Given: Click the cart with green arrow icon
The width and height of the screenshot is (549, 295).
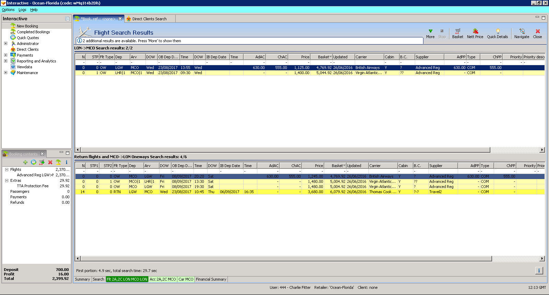Looking at the screenshot, I should click(x=42, y=162).
